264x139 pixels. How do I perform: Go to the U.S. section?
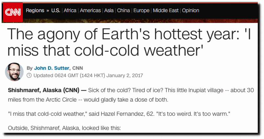[x=56, y=10]
